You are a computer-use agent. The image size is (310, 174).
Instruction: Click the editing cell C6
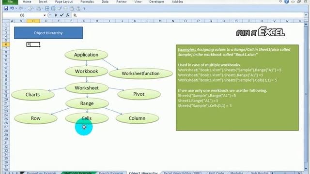click(33, 44)
